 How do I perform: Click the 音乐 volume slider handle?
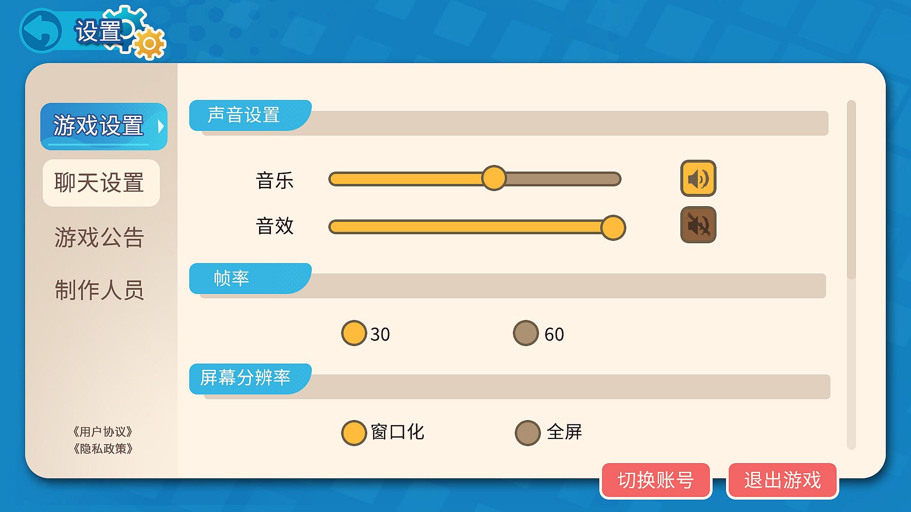[x=493, y=178]
